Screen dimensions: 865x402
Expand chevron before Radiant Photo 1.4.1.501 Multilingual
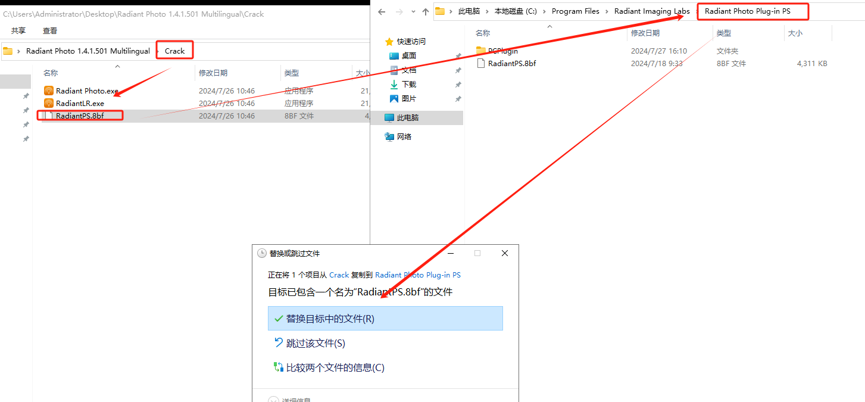coord(19,51)
